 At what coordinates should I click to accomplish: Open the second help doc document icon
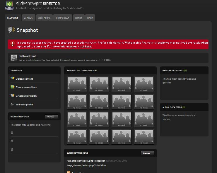click(x=12, y=141)
